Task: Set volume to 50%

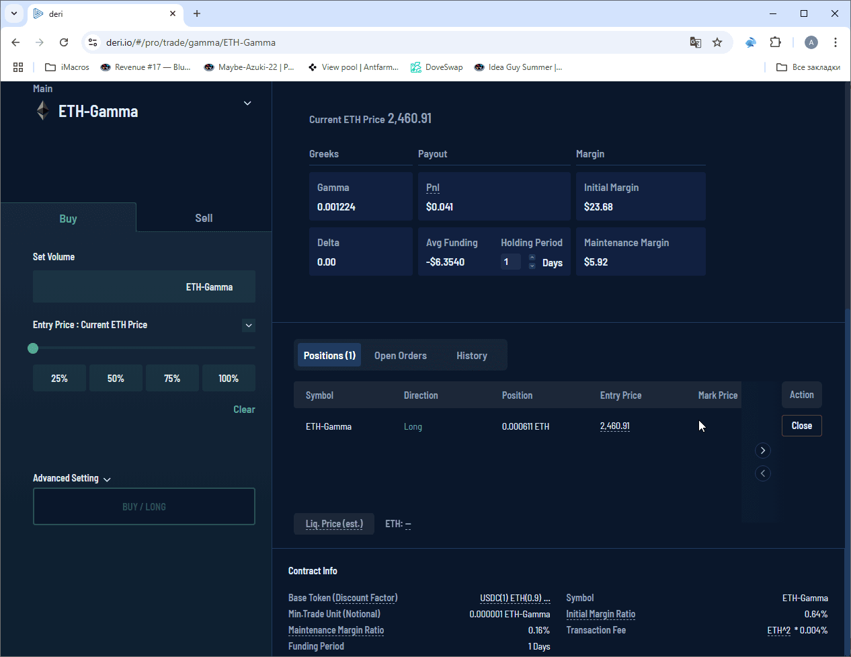Action: pos(116,378)
